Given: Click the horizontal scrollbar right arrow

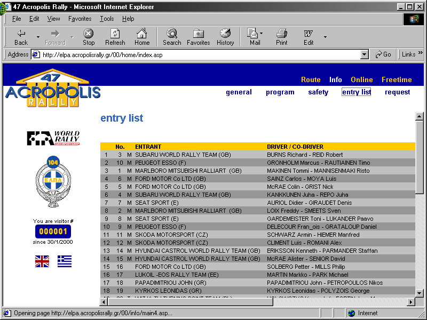Looking at the screenshot, I should [x=411, y=301].
